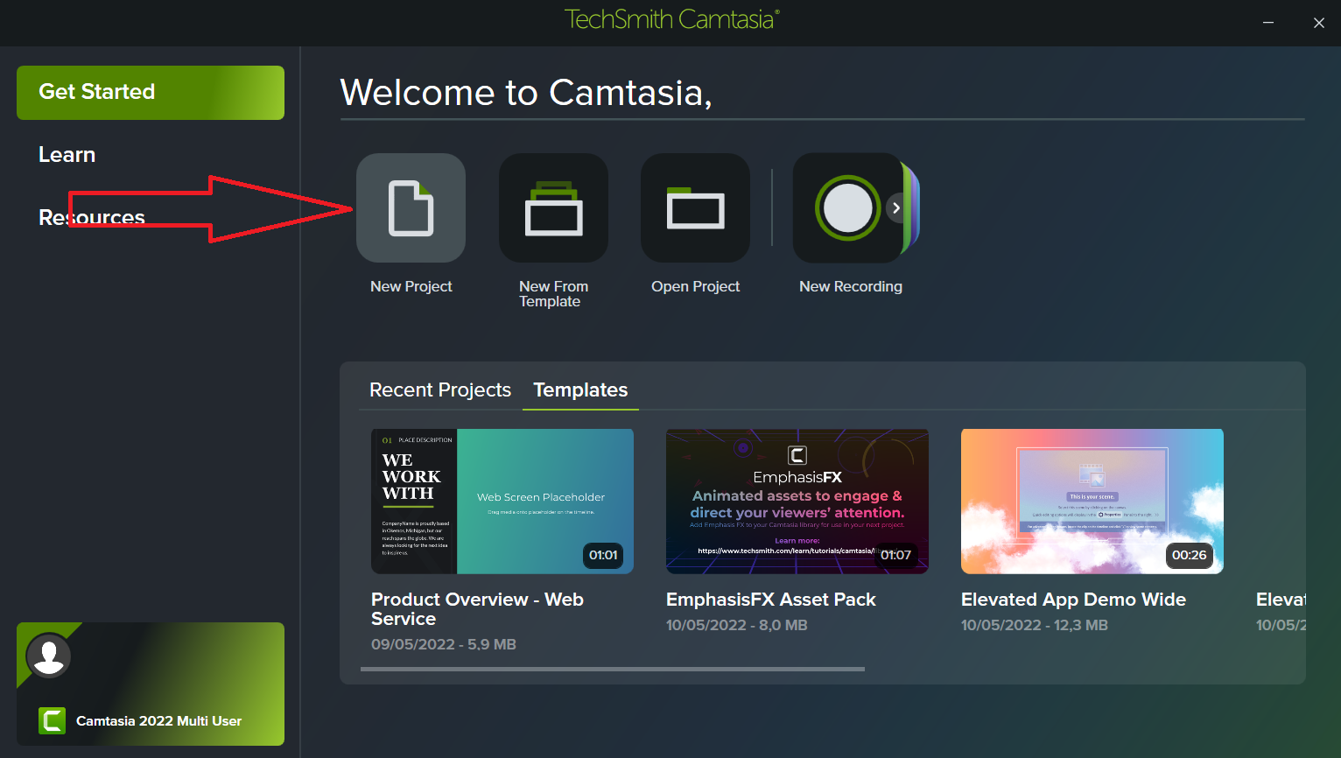Click the user profile avatar icon

(x=49, y=656)
